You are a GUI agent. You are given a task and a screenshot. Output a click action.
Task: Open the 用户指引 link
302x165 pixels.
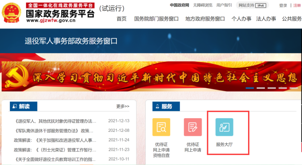click(x=224, y=5)
